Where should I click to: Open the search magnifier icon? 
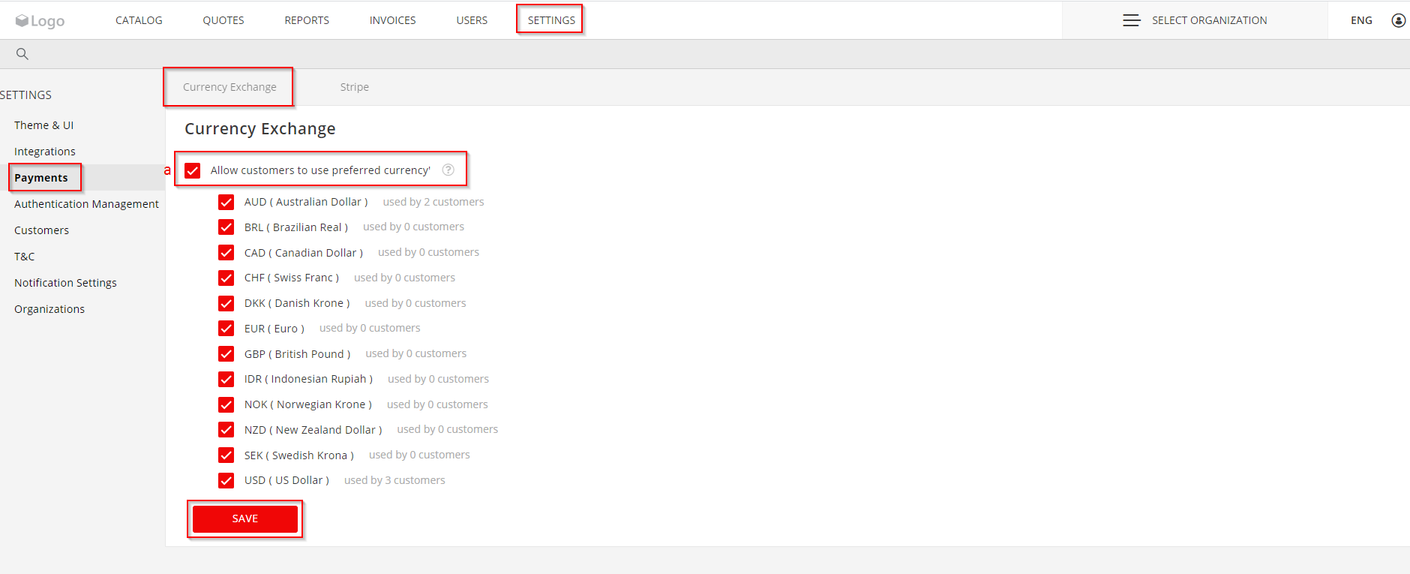click(22, 54)
